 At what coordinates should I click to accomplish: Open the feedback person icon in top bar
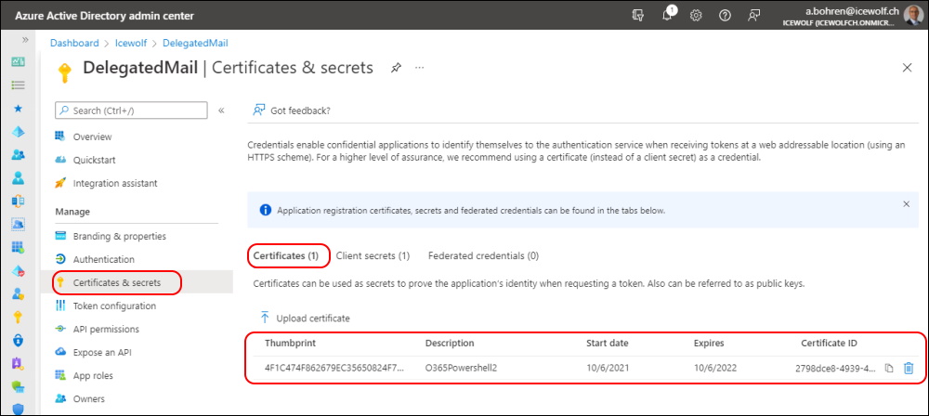tap(753, 16)
